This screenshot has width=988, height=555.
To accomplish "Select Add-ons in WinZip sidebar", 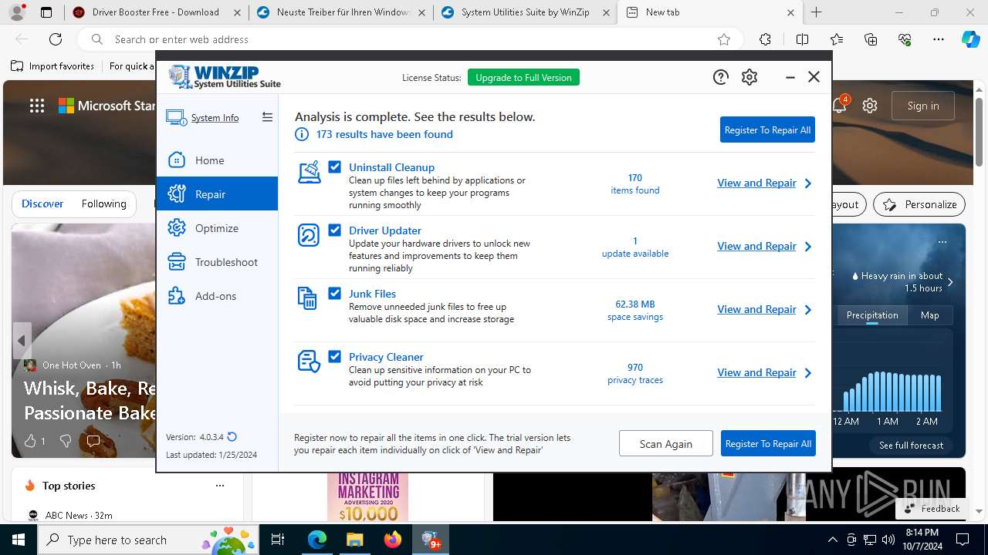I will coord(217,296).
